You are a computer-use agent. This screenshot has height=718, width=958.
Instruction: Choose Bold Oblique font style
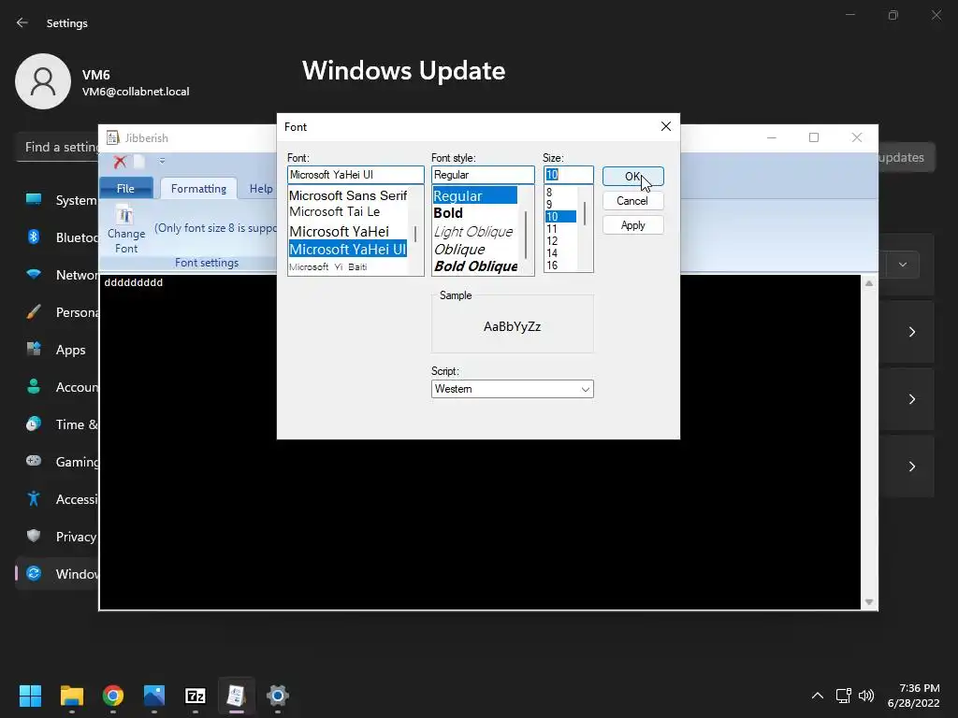(x=474, y=266)
